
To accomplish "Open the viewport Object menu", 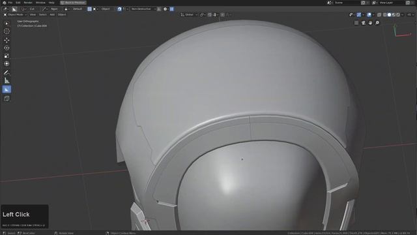I will point(62,14).
